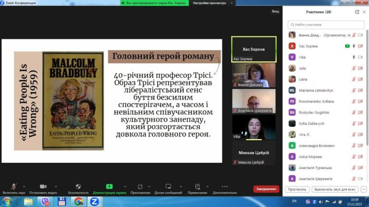Toggle microphone unmute button
Image resolution: width=369 pixels, height=207 pixels.
pyautogui.click(x=13, y=186)
